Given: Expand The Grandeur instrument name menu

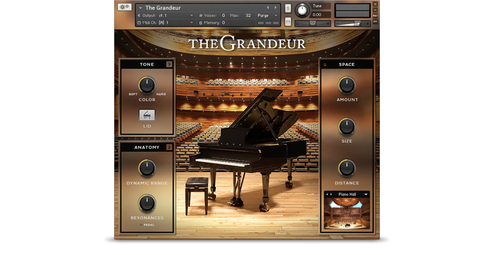Looking at the screenshot, I should tap(140, 8).
